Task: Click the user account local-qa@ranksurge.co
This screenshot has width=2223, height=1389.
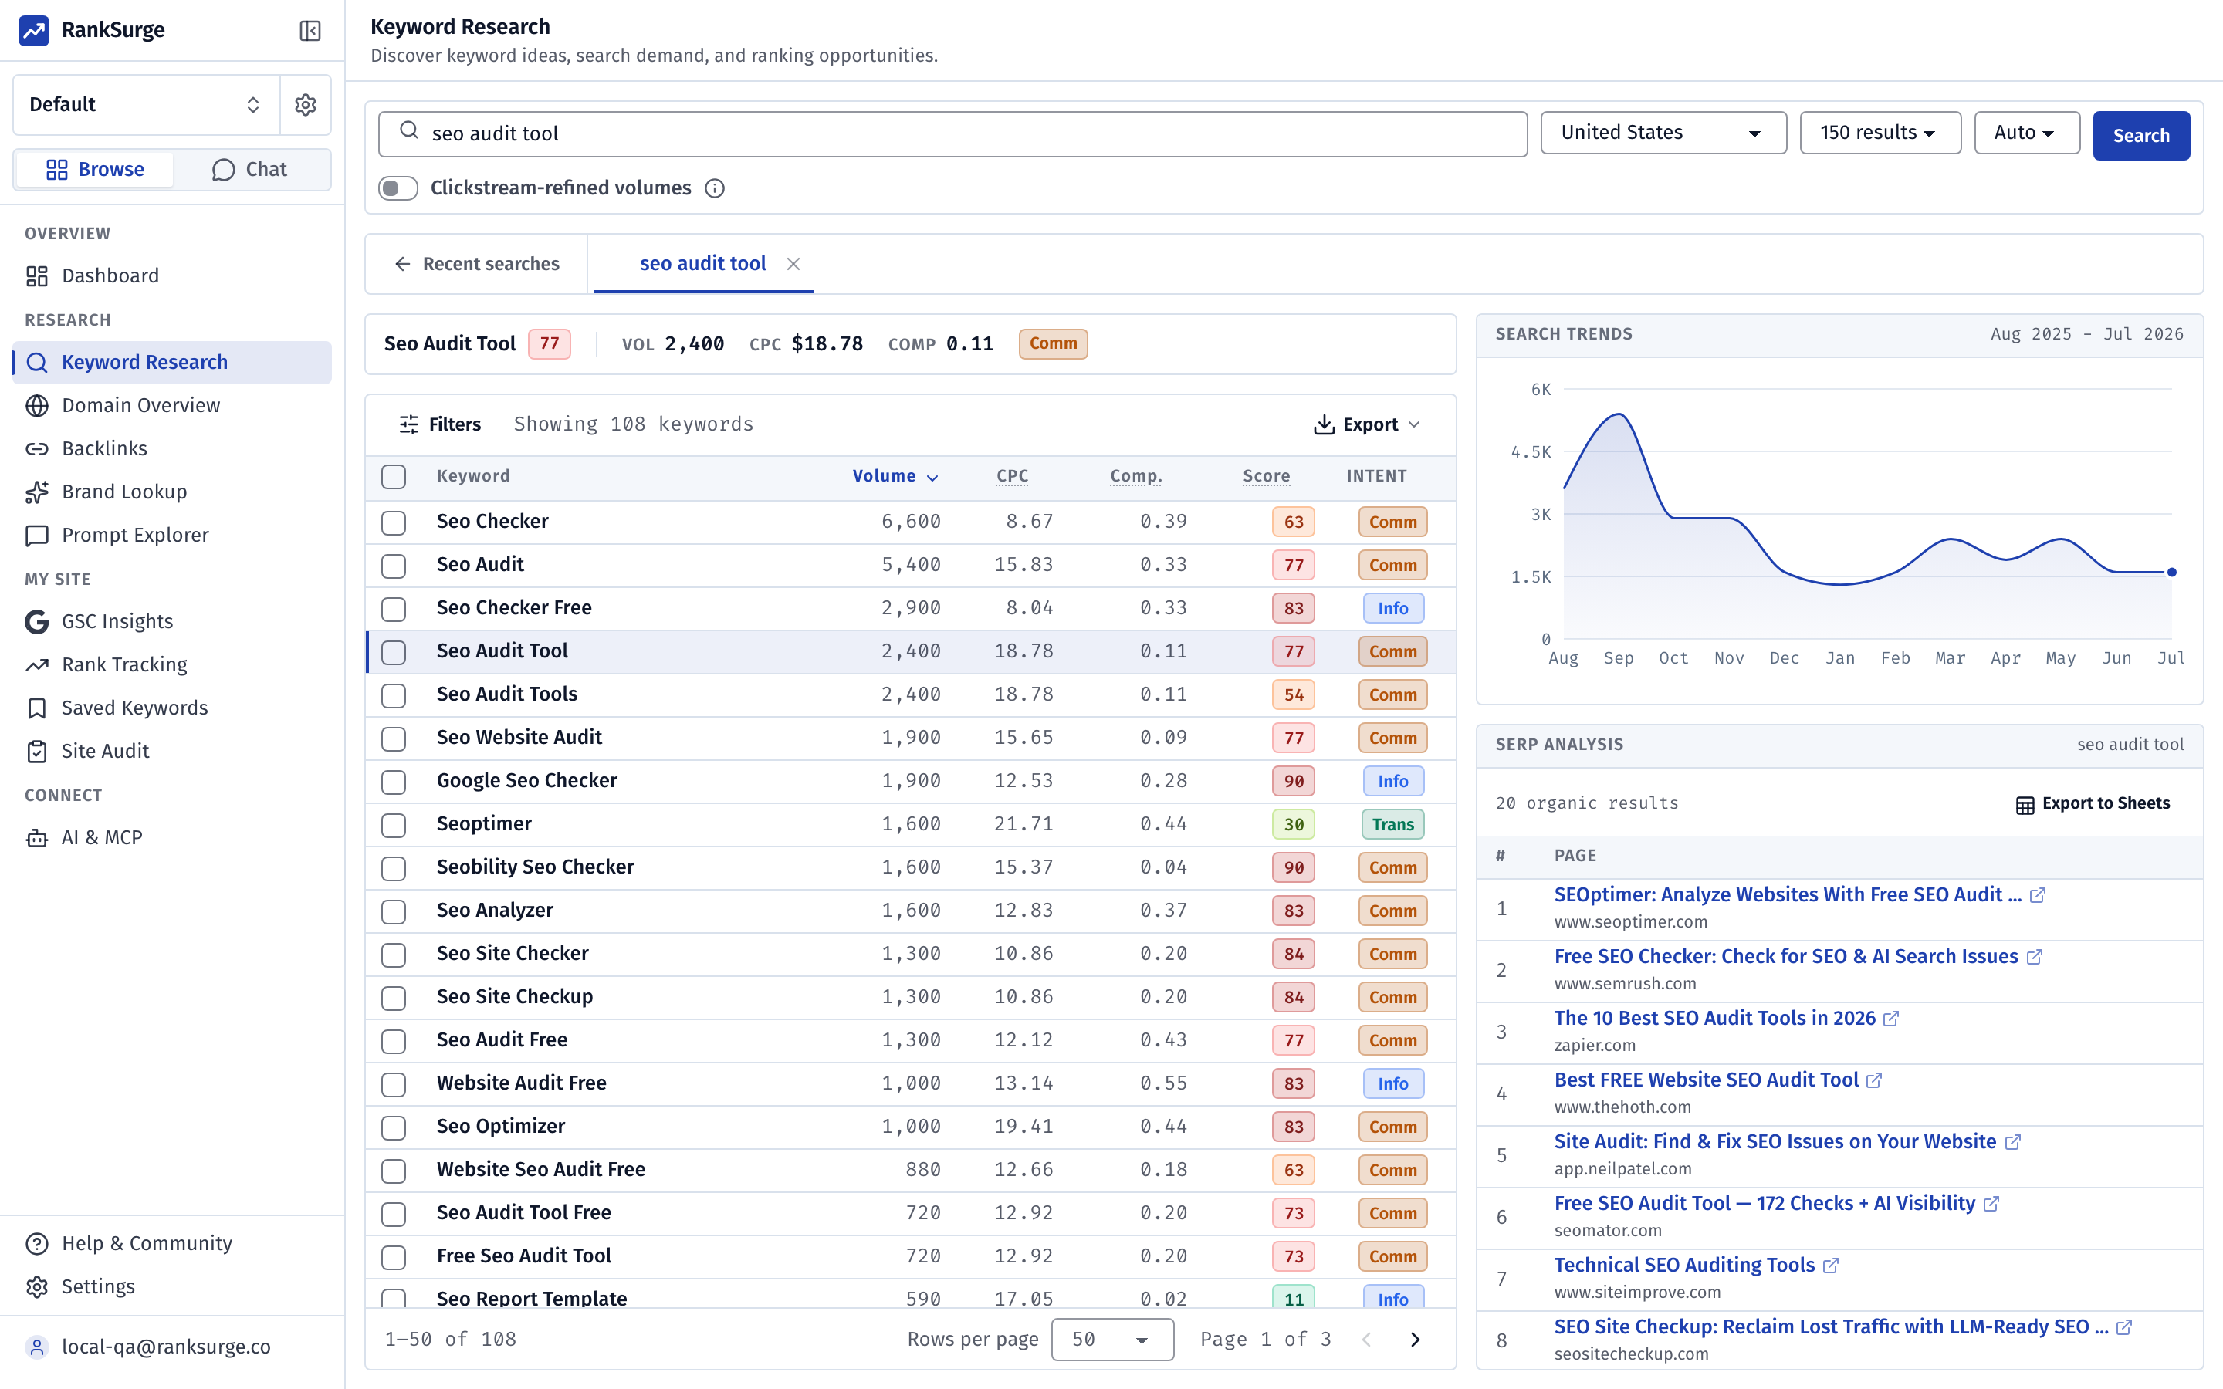Action: 172,1347
